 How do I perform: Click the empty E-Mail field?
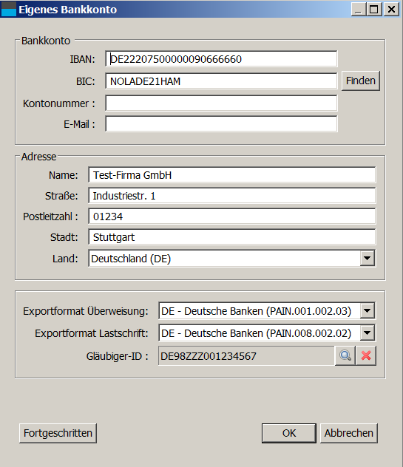pos(221,124)
